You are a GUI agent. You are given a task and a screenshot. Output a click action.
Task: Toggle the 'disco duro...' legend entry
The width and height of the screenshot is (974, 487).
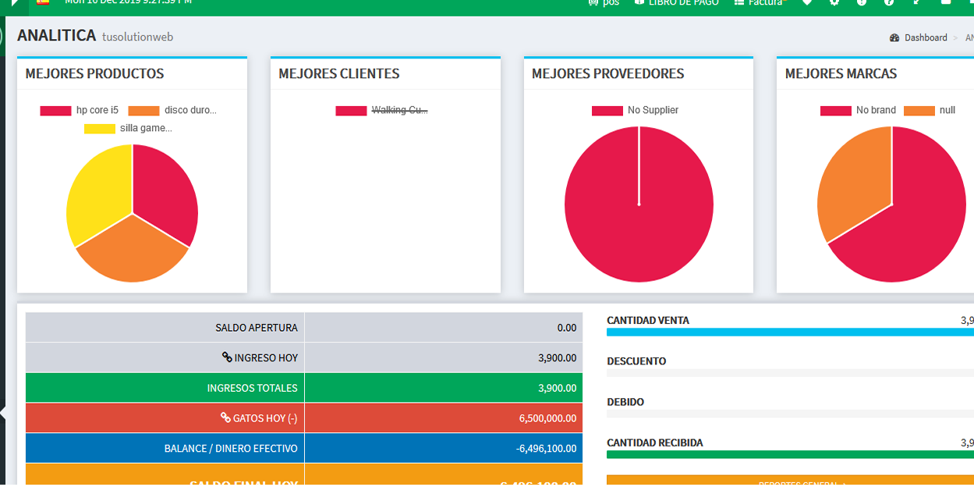[172, 111]
